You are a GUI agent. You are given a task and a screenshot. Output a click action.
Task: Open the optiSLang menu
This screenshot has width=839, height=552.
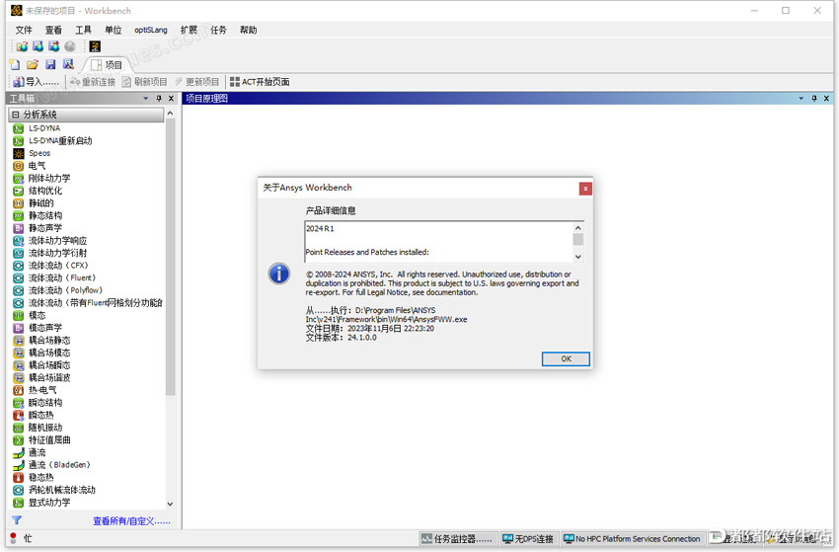[151, 30]
